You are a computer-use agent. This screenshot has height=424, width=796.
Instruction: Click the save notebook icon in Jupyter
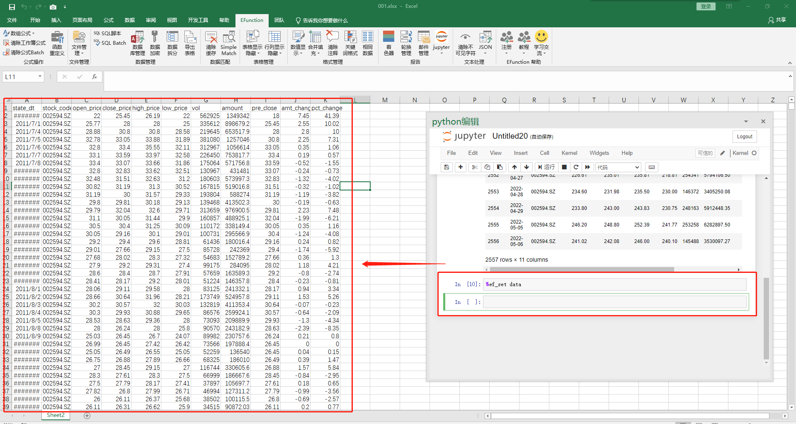[x=447, y=167]
